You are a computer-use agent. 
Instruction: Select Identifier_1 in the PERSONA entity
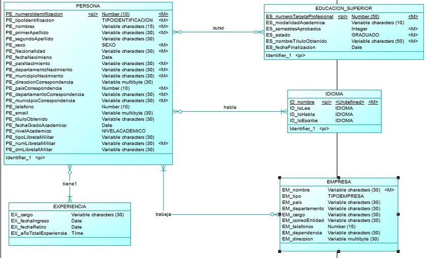18,158
